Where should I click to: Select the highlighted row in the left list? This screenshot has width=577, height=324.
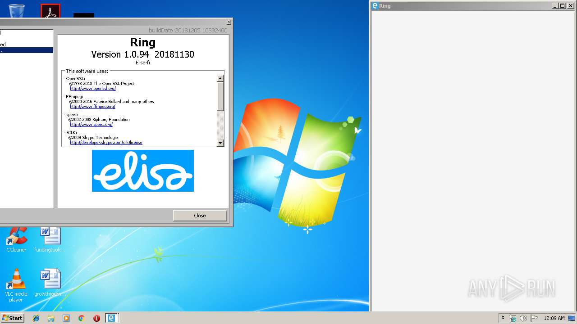point(27,50)
